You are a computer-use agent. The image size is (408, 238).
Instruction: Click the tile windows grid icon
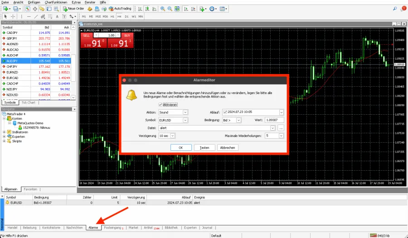177,9
